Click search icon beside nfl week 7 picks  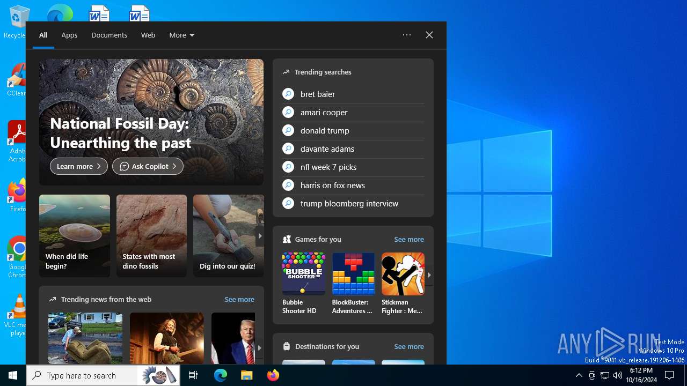click(x=288, y=167)
